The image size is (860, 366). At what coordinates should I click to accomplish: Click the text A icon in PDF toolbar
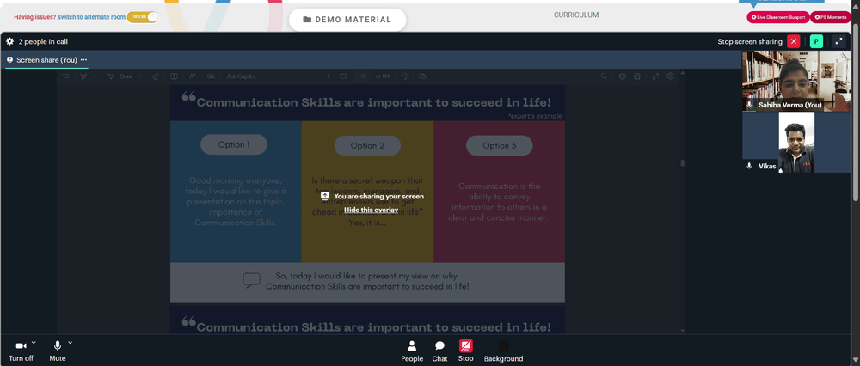tap(193, 76)
